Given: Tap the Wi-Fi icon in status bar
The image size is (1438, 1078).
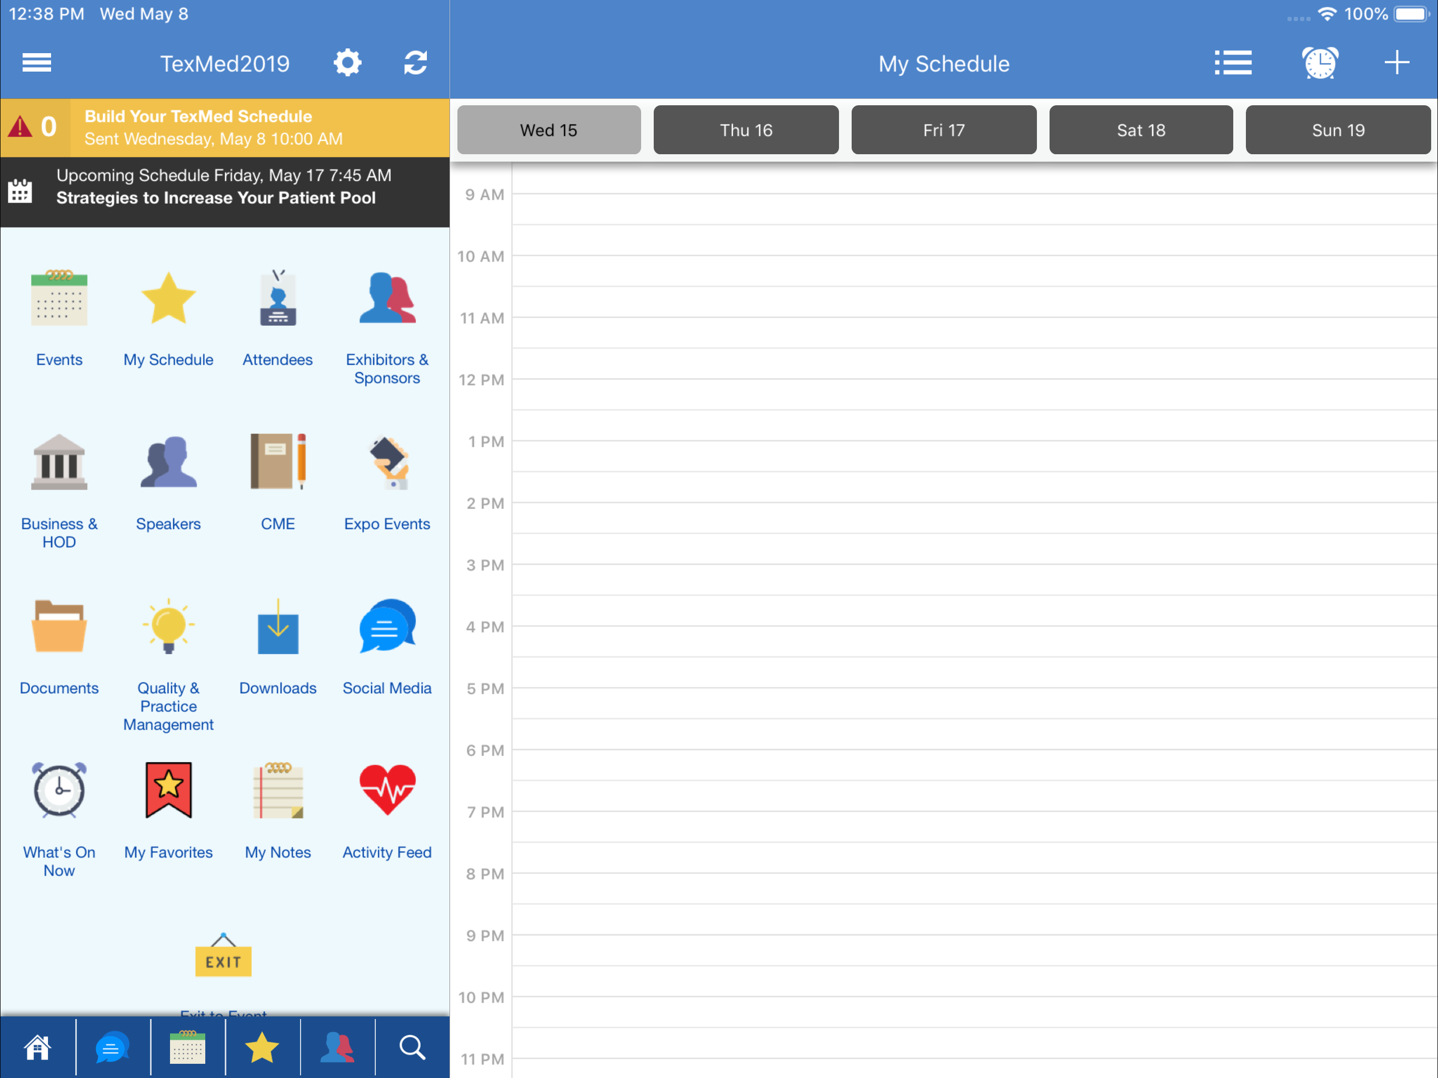Looking at the screenshot, I should tap(1327, 14).
